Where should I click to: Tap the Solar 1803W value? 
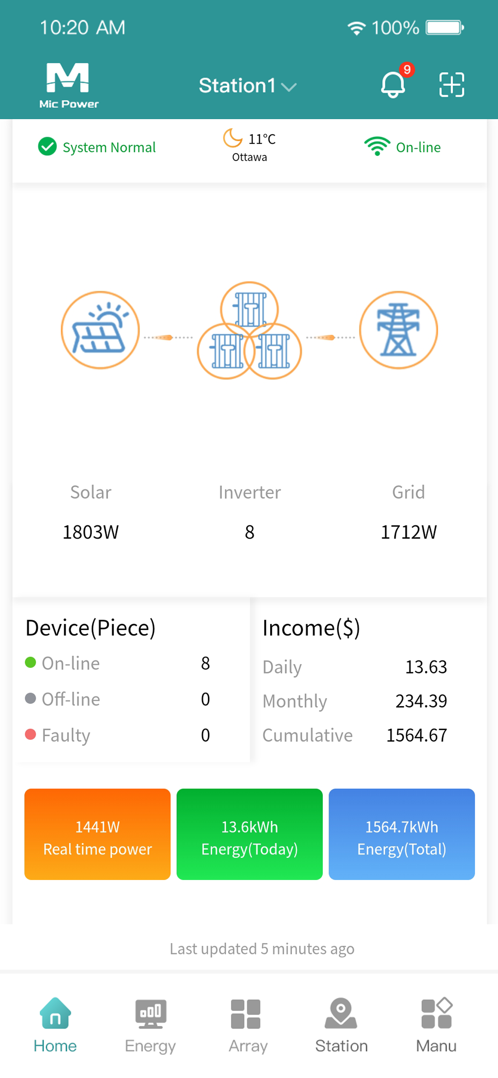coord(91,532)
